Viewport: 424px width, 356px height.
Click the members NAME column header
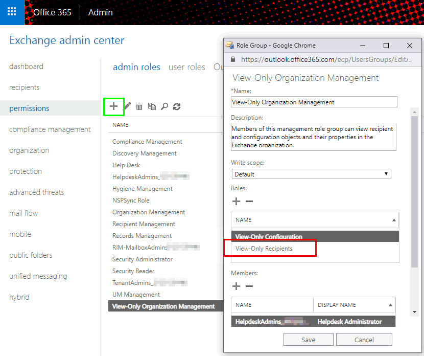(x=272, y=305)
